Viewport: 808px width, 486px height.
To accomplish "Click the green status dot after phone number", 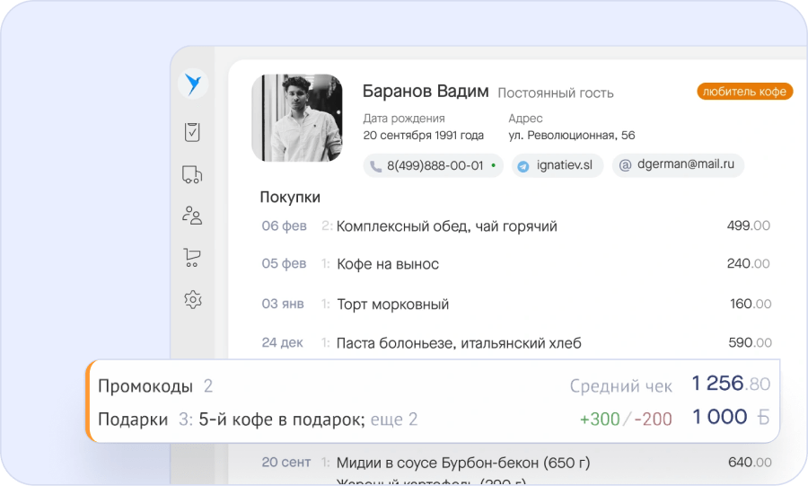I will [x=493, y=165].
